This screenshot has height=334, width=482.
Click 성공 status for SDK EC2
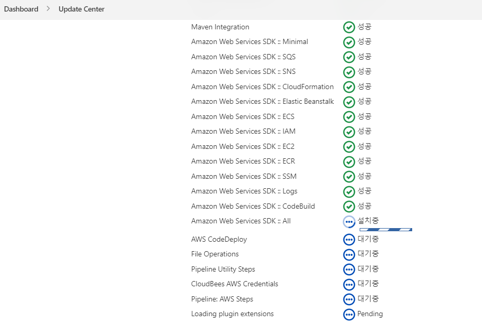pos(364,146)
